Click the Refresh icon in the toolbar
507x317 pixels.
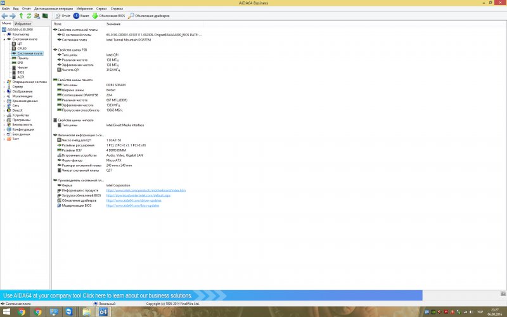pyautogui.click(x=29, y=15)
